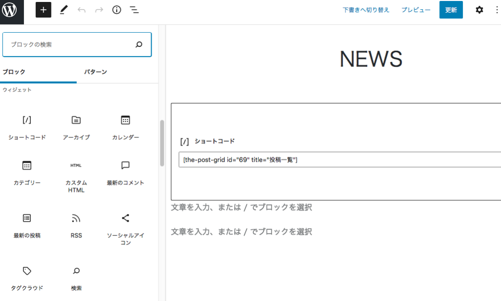
Task: Click the プレビュー button
Action: (416, 10)
